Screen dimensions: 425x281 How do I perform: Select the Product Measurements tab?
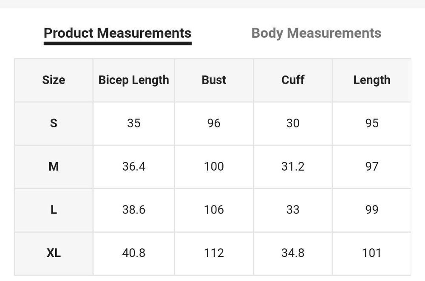(x=117, y=33)
